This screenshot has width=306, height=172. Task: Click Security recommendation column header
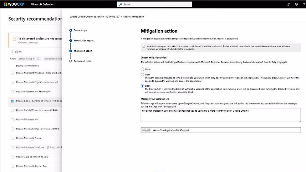pos(27,66)
